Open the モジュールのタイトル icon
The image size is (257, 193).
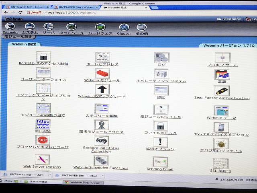pyautogui.click(x=161, y=110)
